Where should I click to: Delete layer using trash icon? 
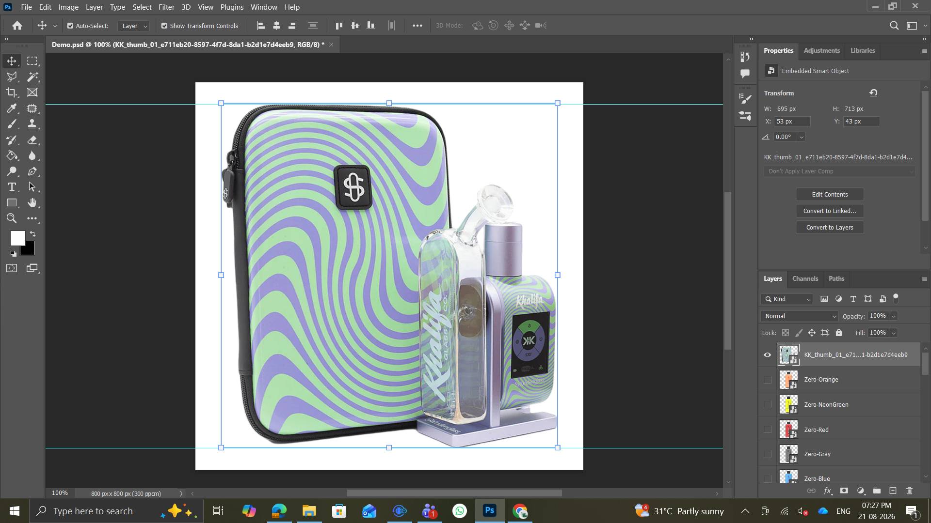[909, 491]
